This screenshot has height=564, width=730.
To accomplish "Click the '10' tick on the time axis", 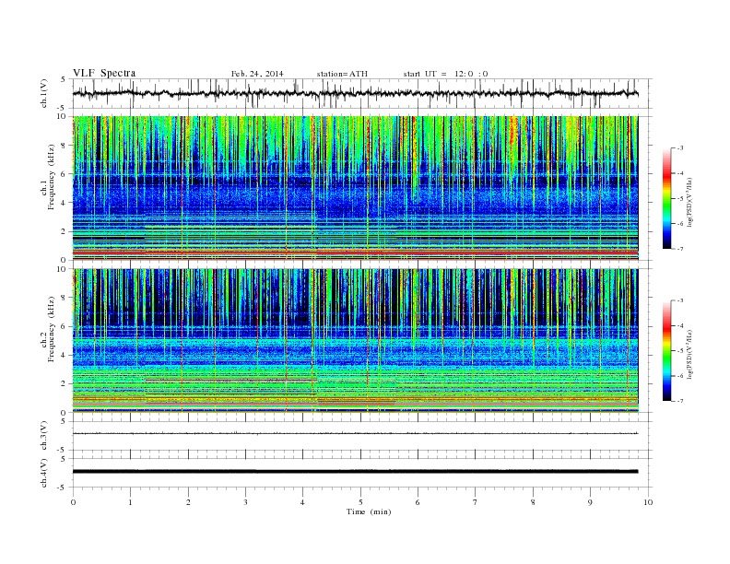I will point(648,502).
